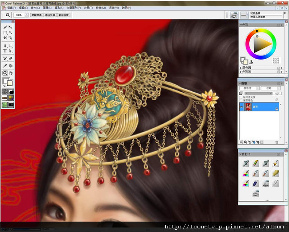Open the brush selector bar menu arrow

pyautogui.click(x=285, y=13)
